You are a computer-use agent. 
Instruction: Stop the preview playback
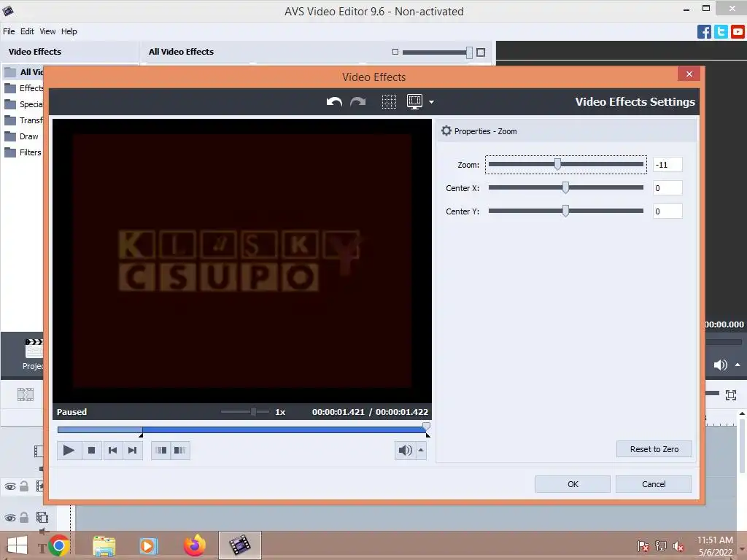pos(91,451)
